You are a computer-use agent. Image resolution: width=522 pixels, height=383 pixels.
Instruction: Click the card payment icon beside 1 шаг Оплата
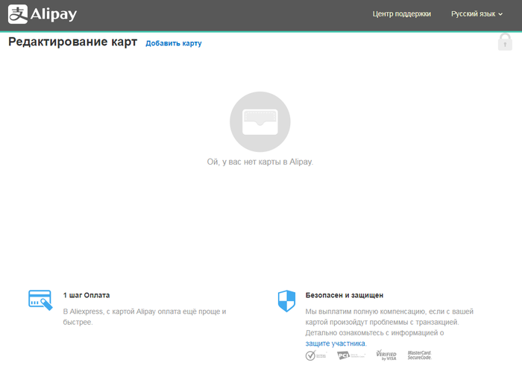pos(40,300)
